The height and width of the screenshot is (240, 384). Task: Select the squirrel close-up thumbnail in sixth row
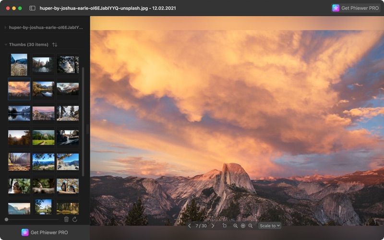[19, 186]
